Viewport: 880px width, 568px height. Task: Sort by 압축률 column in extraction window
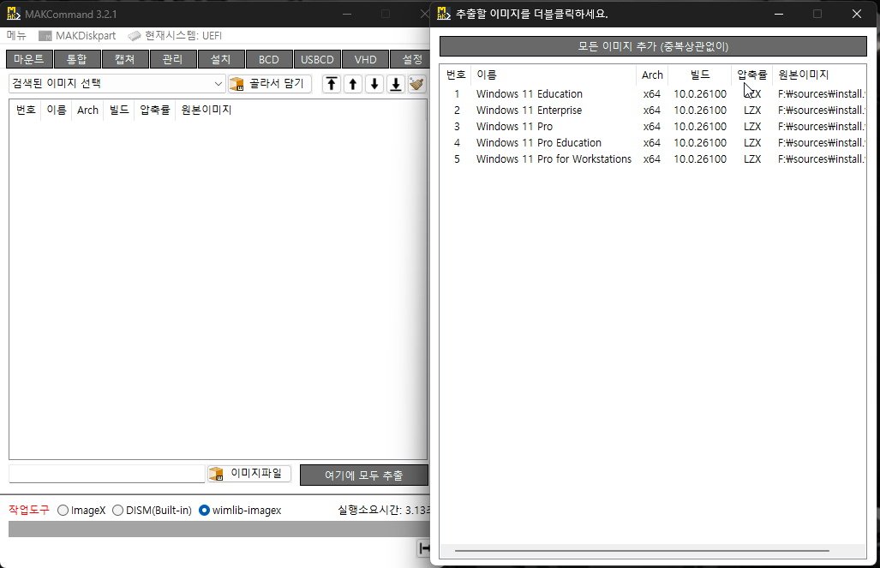pos(752,75)
